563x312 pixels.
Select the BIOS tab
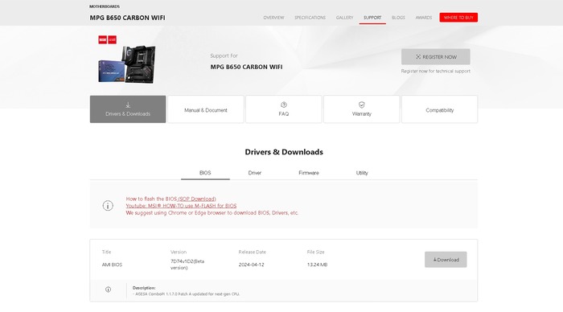click(x=205, y=173)
